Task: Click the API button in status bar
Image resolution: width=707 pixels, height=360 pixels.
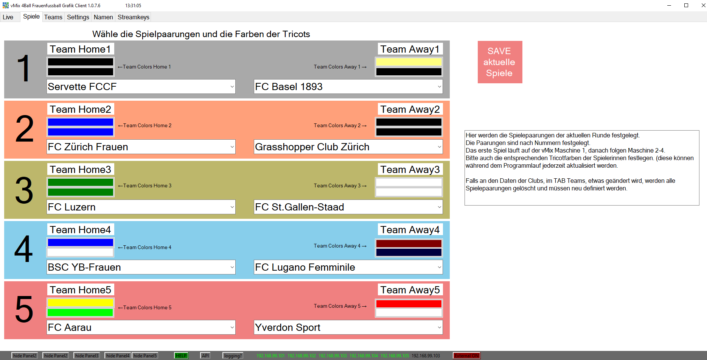Action: pos(205,355)
